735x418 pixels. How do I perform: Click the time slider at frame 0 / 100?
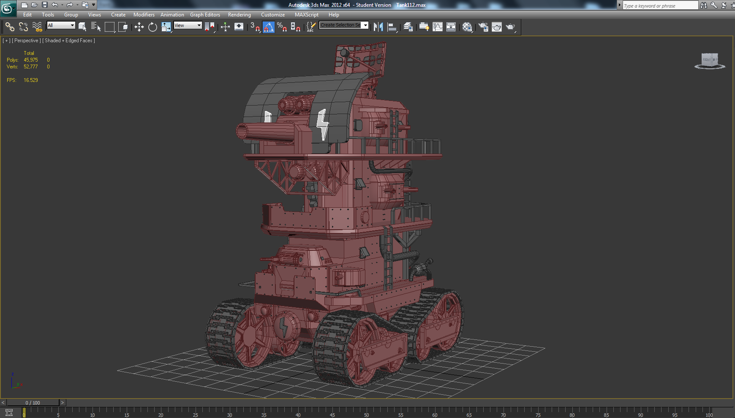33,403
